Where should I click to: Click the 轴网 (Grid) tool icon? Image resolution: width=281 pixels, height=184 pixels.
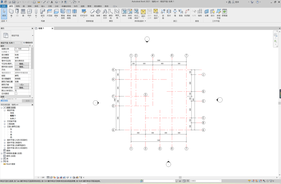(x=200, y=13)
